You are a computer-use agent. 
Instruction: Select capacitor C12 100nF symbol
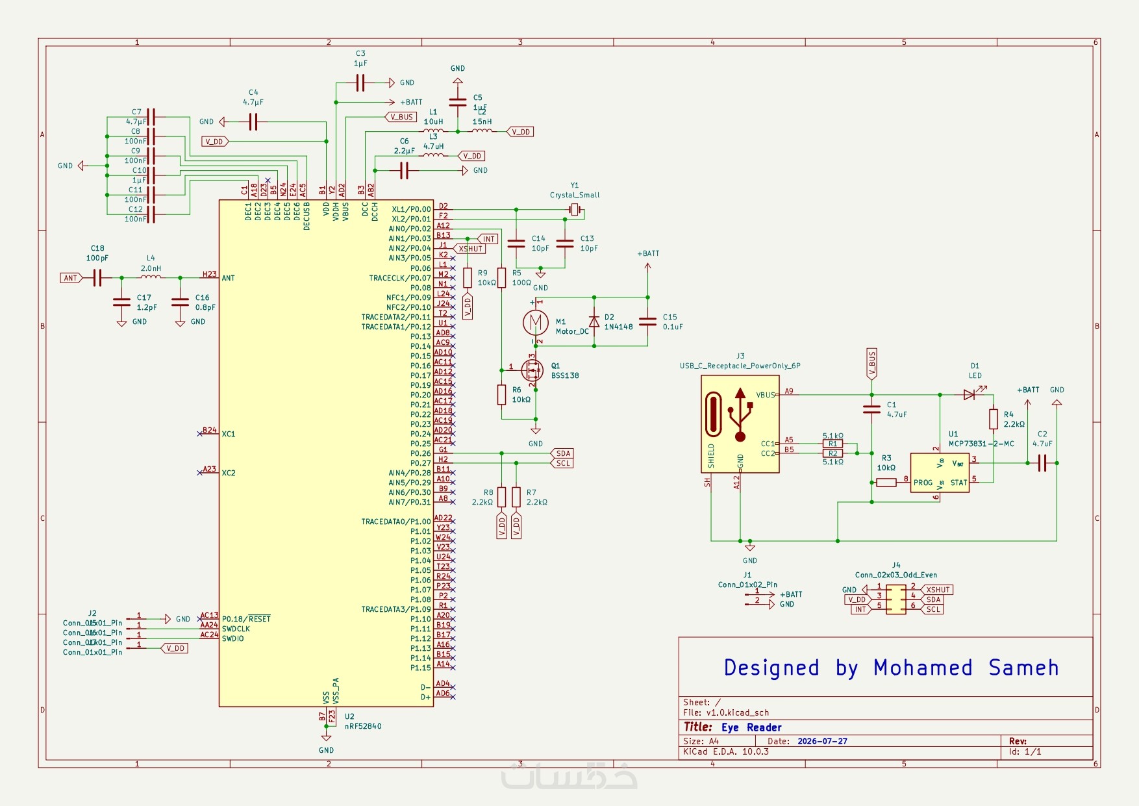[151, 214]
